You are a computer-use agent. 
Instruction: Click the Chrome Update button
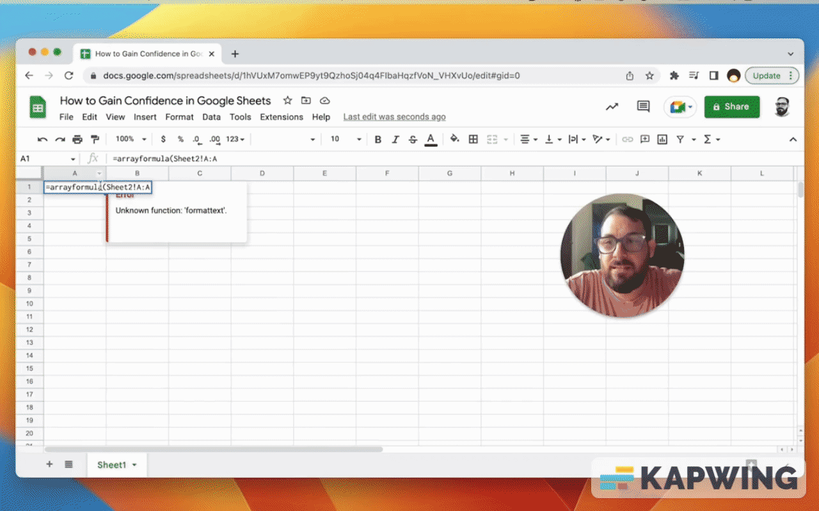pos(772,75)
